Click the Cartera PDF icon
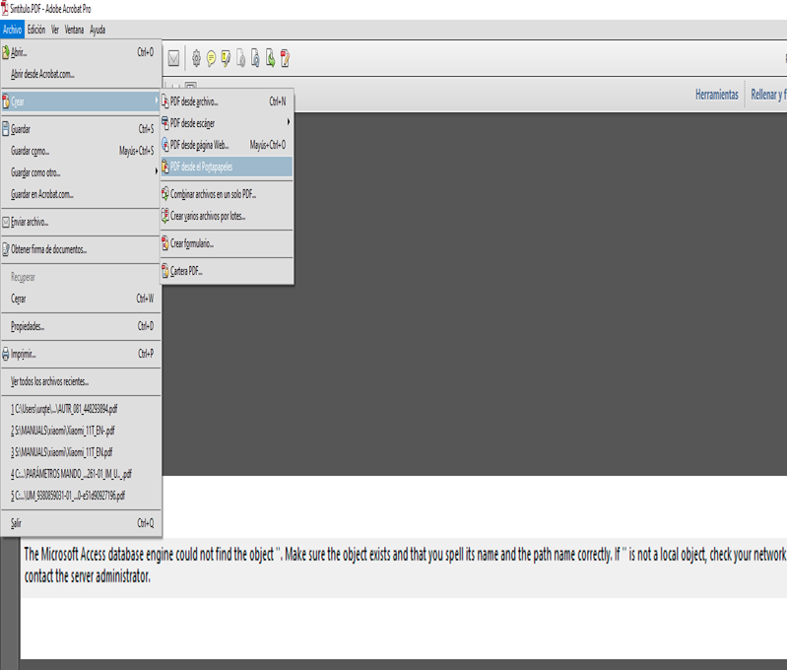The image size is (787, 670). tap(164, 271)
